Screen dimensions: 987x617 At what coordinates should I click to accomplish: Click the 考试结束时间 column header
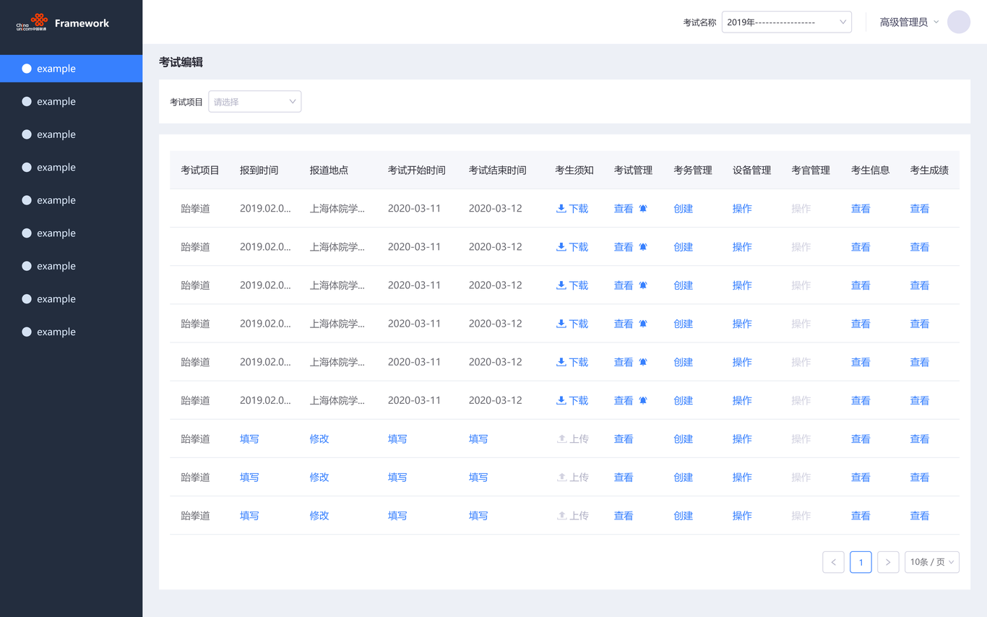point(498,170)
